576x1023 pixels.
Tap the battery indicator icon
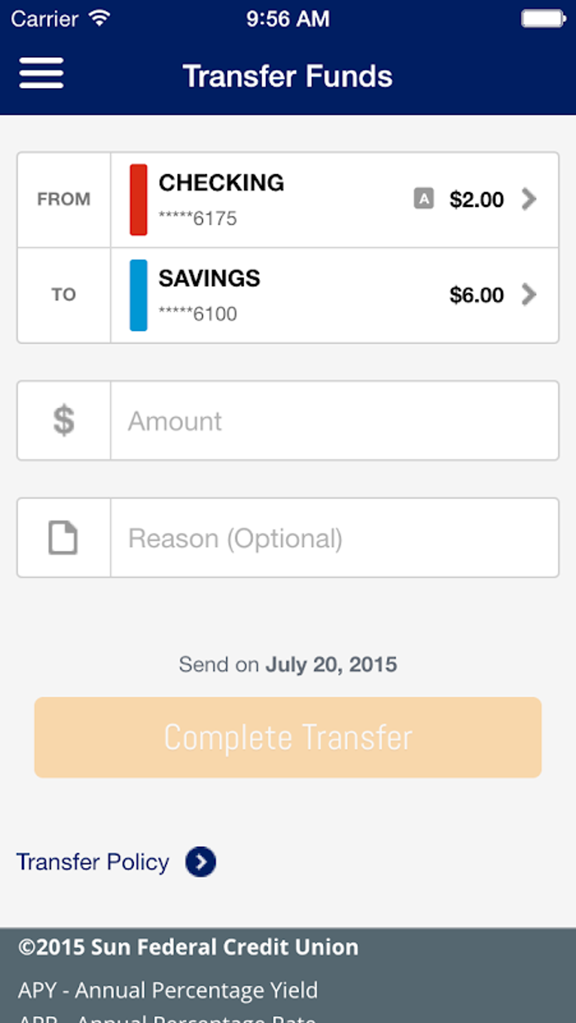[x=543, y=19]
